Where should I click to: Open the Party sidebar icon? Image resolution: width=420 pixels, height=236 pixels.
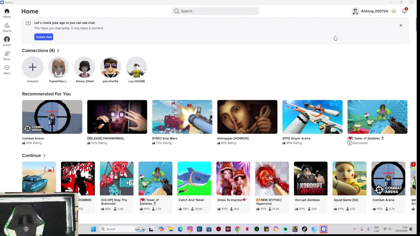(x=7, y=53)
